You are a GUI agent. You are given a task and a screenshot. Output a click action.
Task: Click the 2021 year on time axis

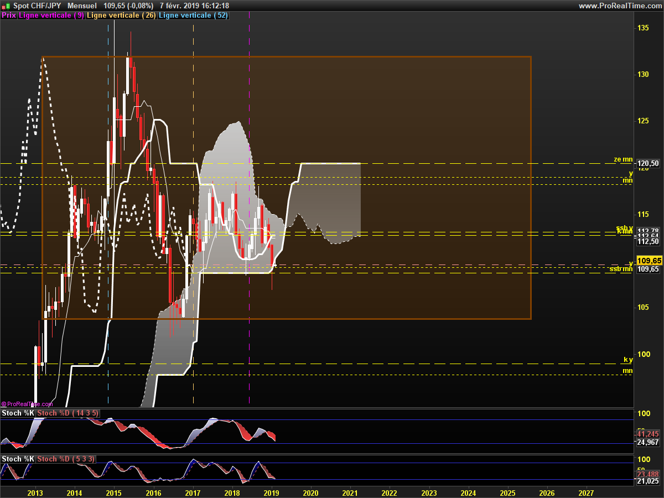(x=350, y=492)
